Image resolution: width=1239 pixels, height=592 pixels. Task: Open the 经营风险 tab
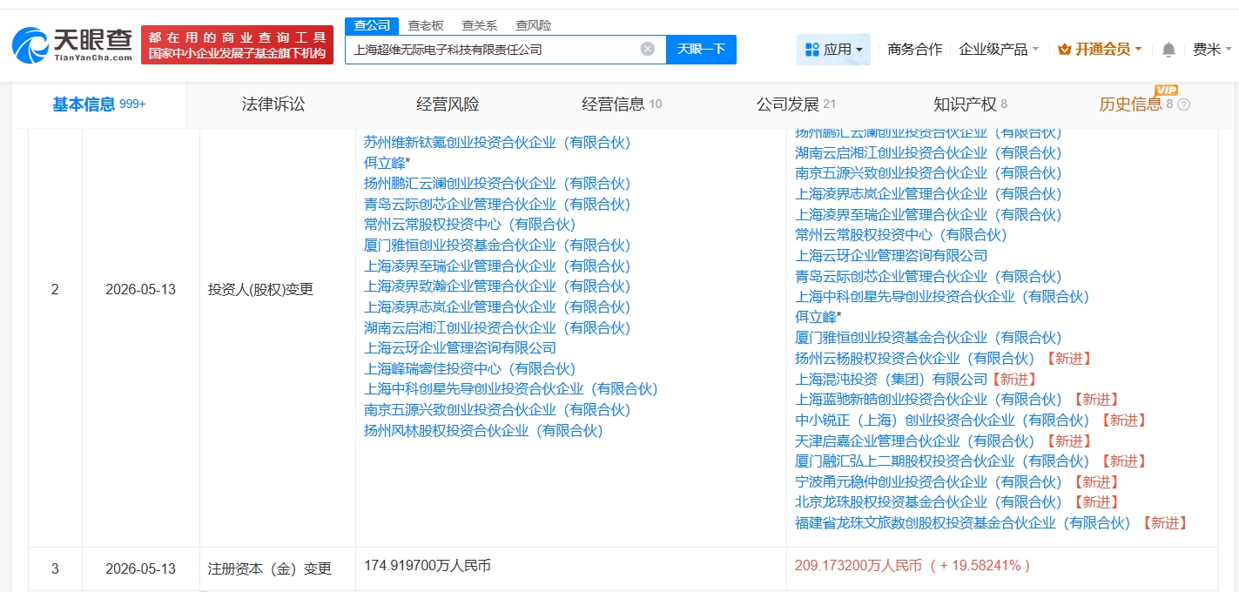(x=448, y=104)
